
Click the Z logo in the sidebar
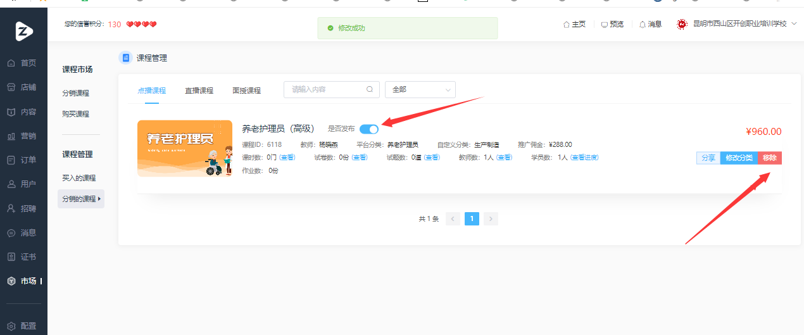[x=24, y=30]
